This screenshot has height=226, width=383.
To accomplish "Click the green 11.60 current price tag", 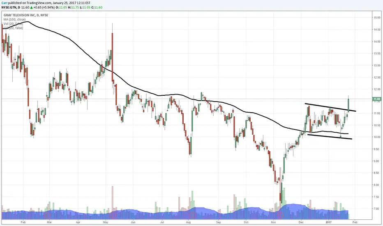I will [x=377, y=99].
